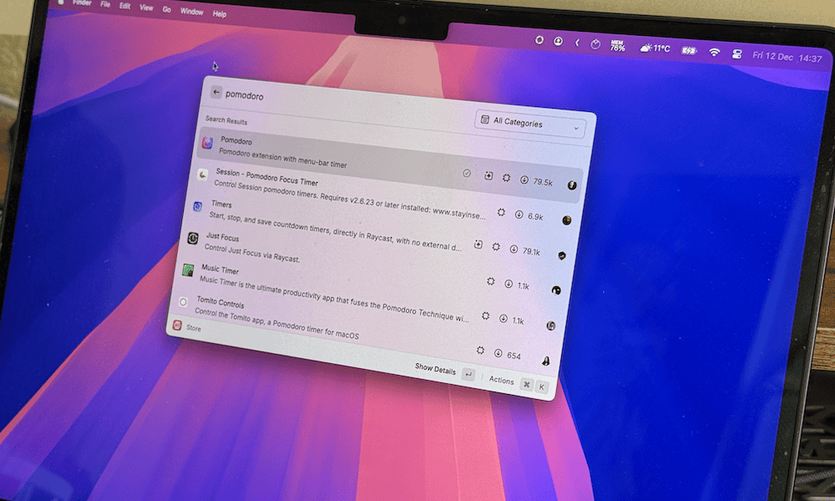Open the Edit menu in the menu bar
This screenshot has width=835, height=501.
point(124,6)
